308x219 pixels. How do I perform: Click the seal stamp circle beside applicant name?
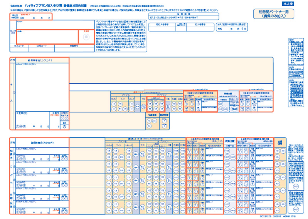click(x=85, y=36)
